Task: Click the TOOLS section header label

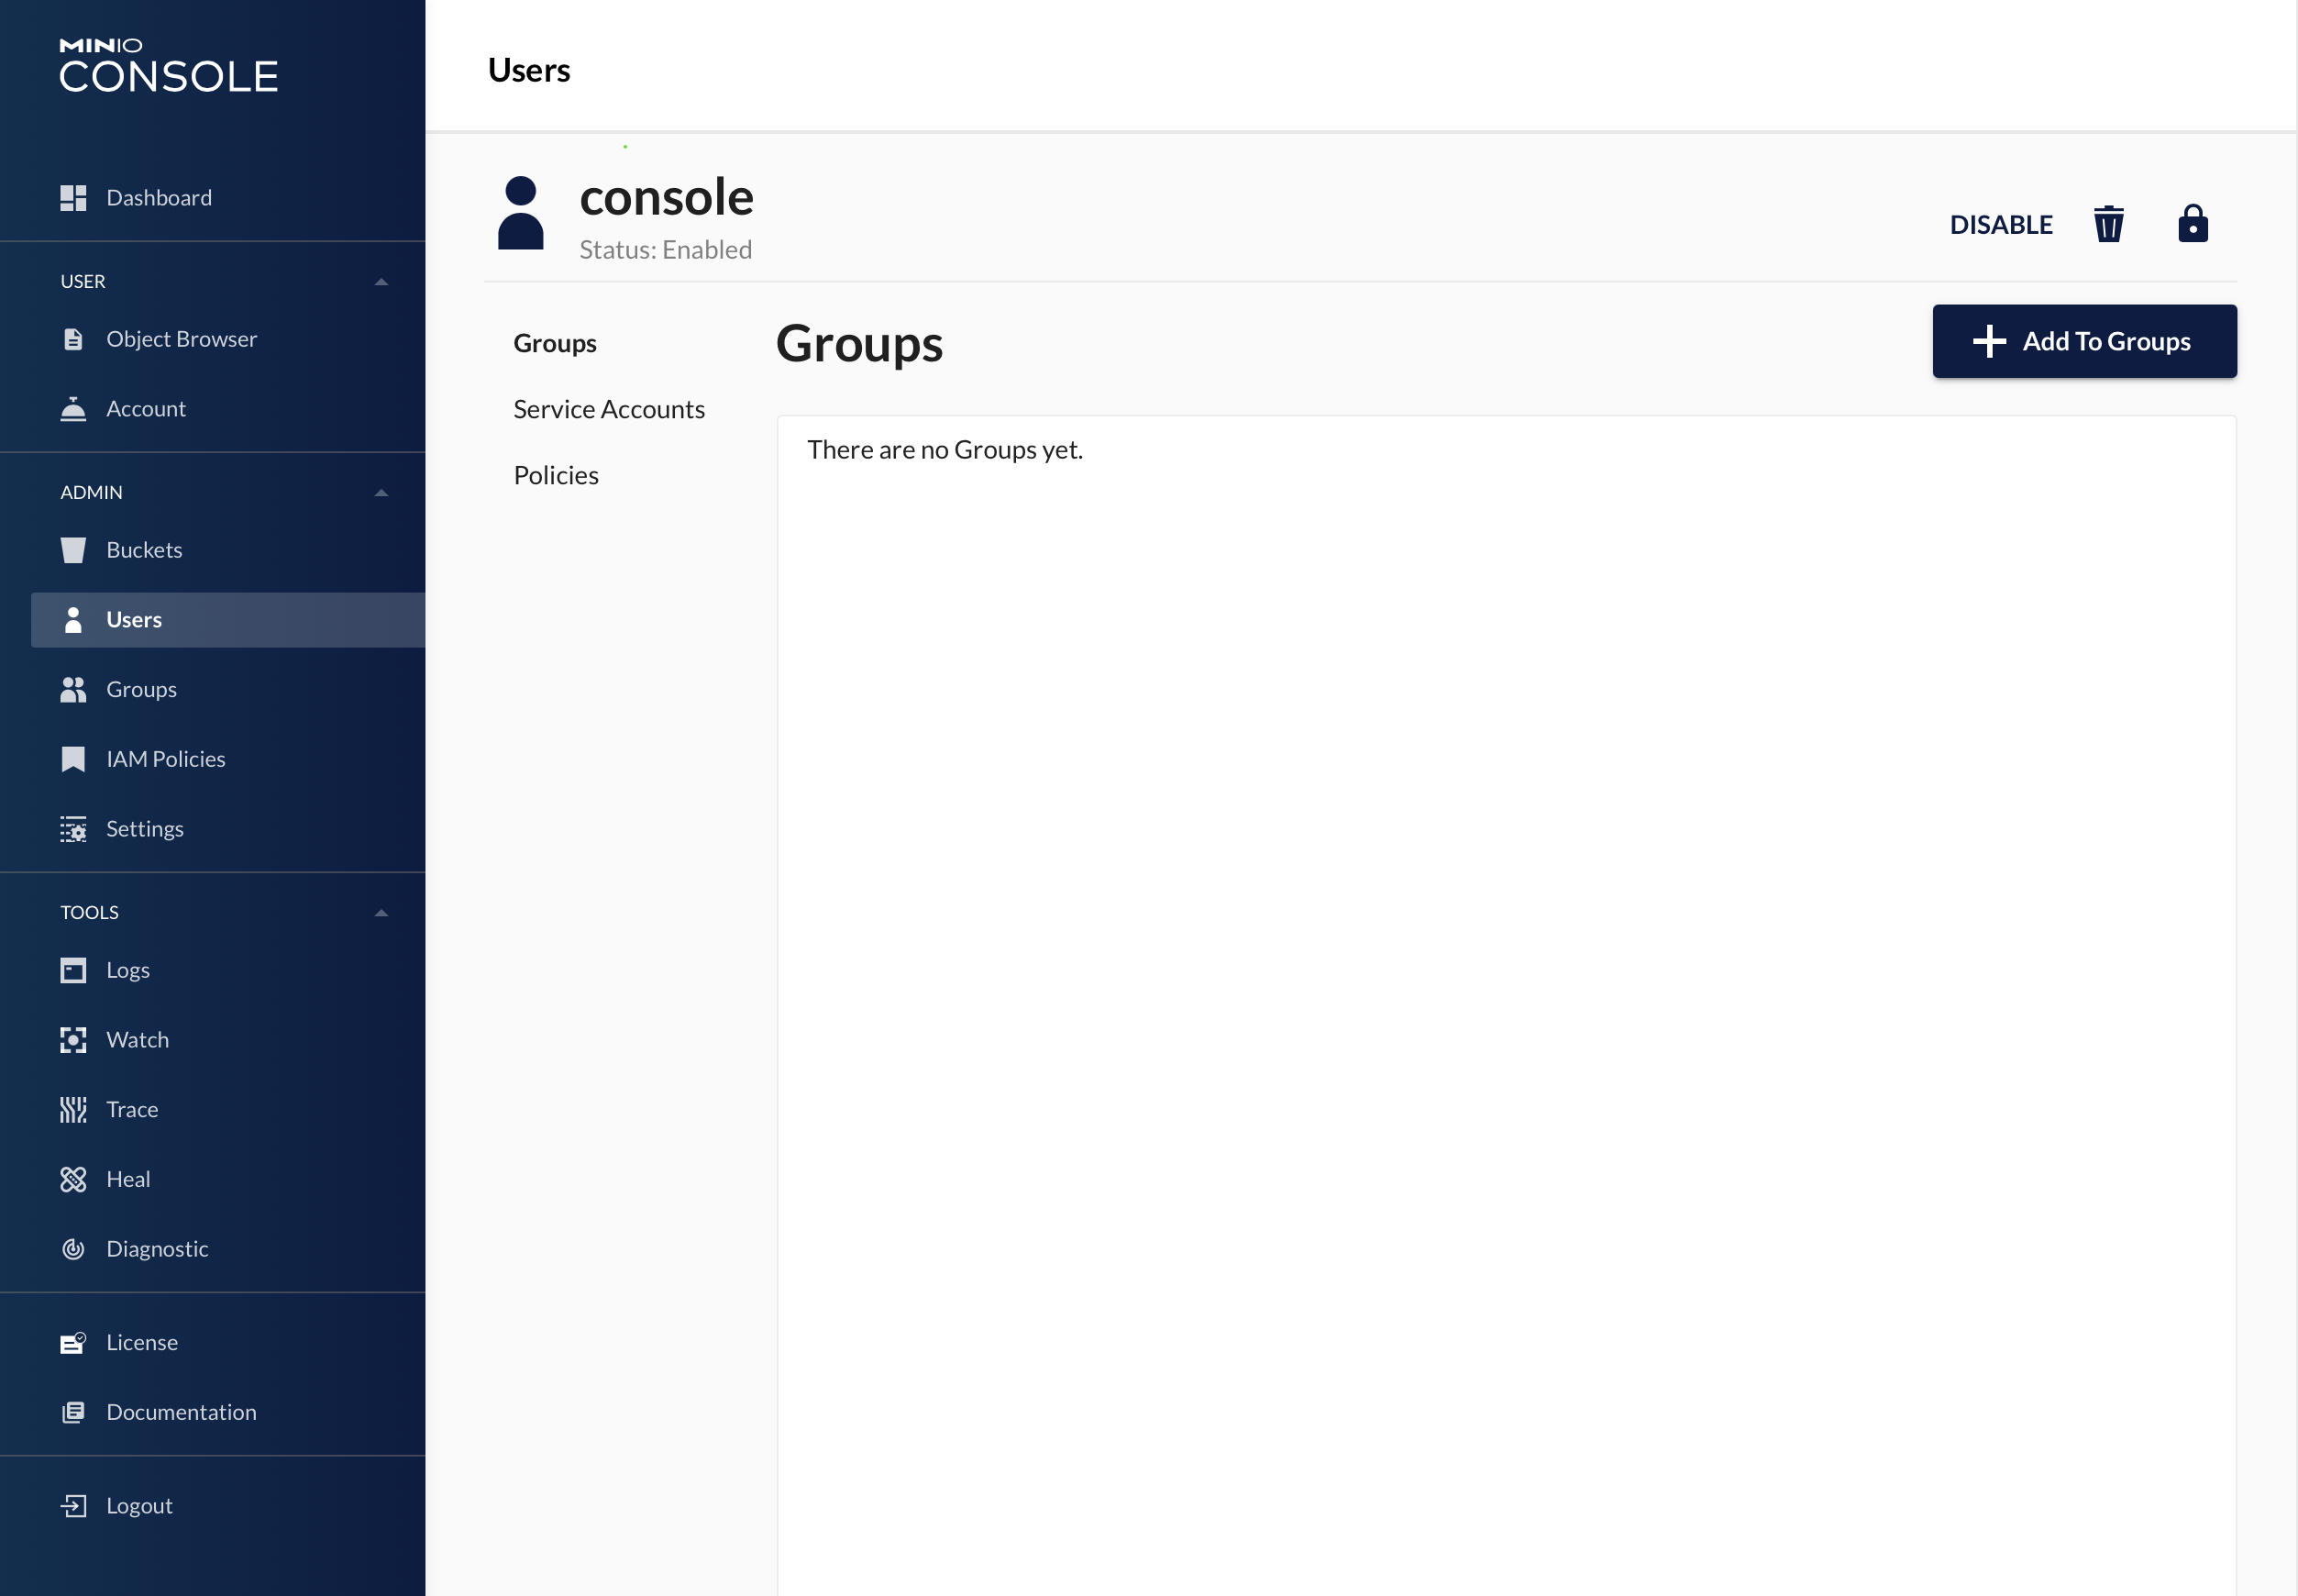Action: click(89, 913)
